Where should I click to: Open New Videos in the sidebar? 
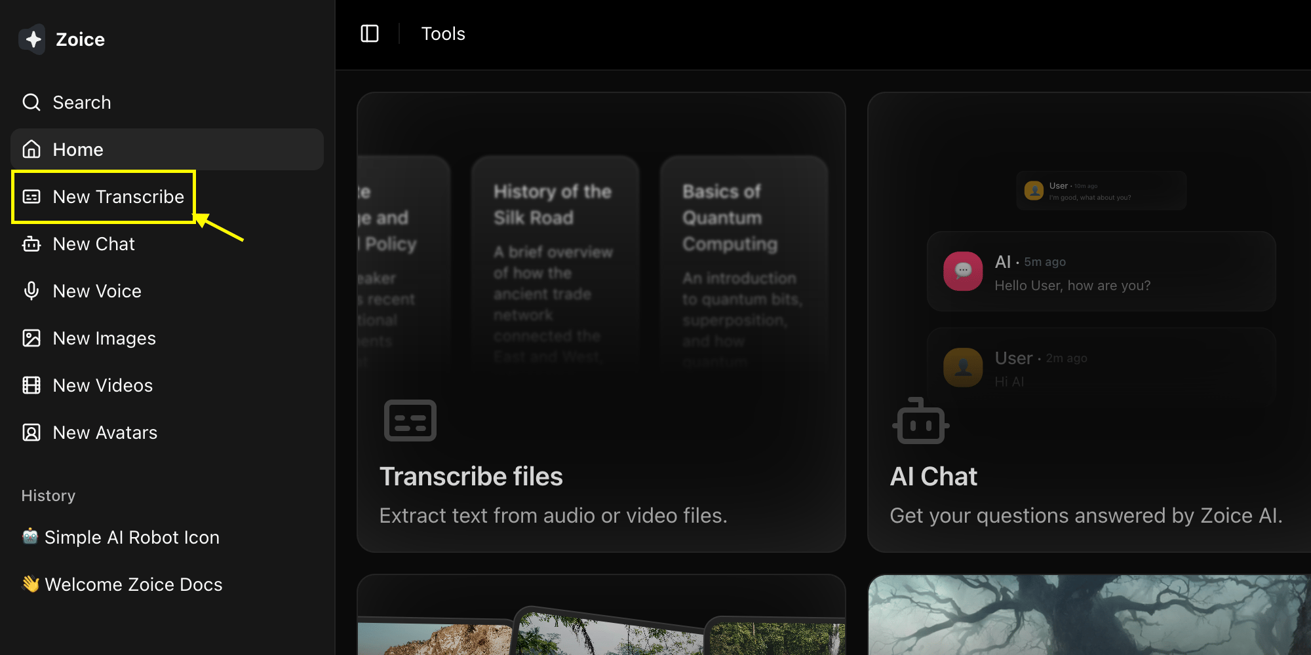pos(167,385)
